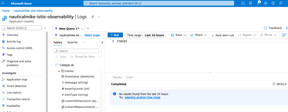Image resolution: width=288 pixels, height=112 pixels.
Task: Switch to the Chart tab
Action: [x=129, y=77]
